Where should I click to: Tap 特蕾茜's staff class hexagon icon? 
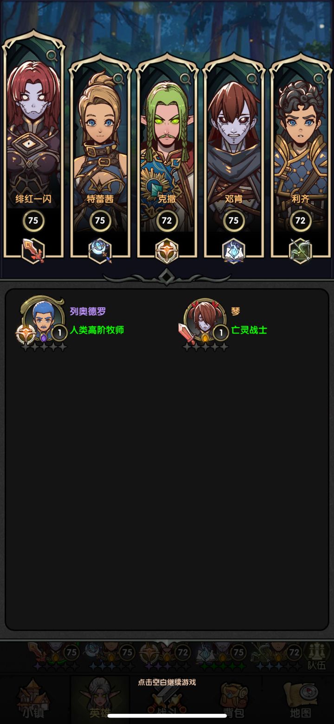[100, 251]
